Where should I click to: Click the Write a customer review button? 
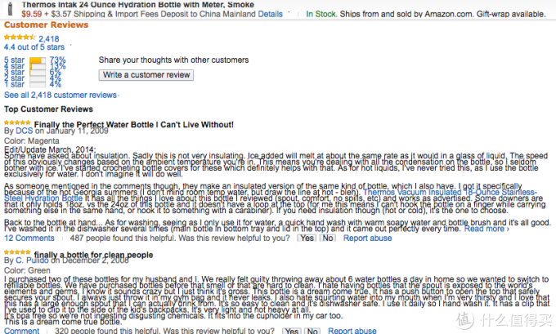[146, 75]
